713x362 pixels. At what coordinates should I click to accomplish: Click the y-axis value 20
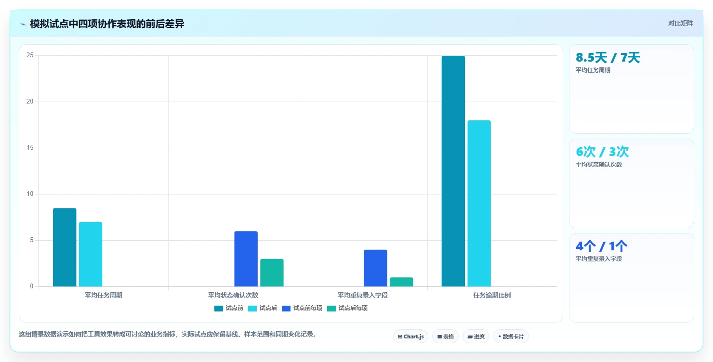click(x=30, y=102)
